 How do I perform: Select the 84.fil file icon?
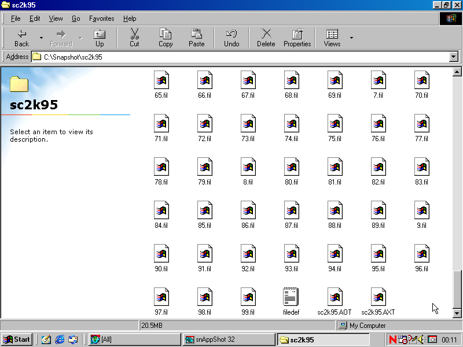(x=161, y=210)
